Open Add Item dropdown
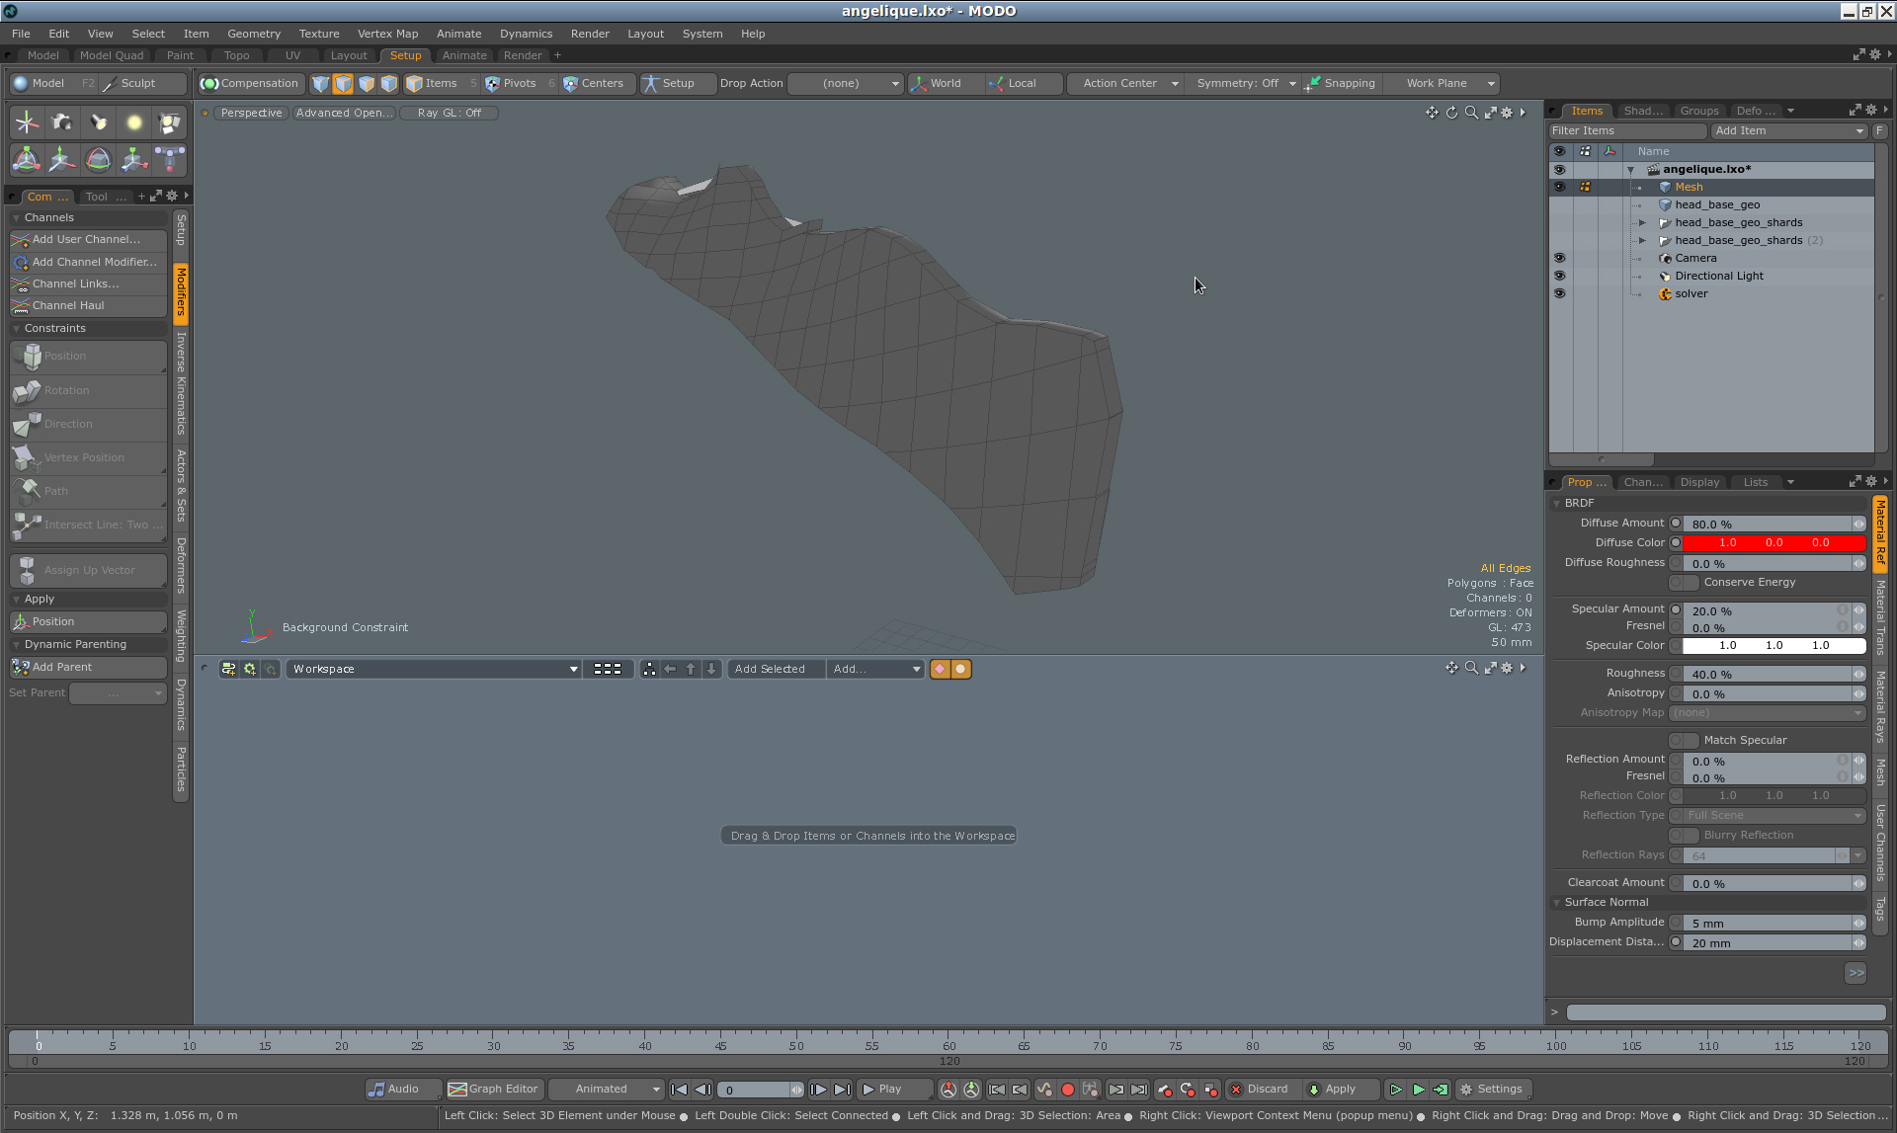Viewport: 1897px width, 1133px height. click(x=1789, y=130)
